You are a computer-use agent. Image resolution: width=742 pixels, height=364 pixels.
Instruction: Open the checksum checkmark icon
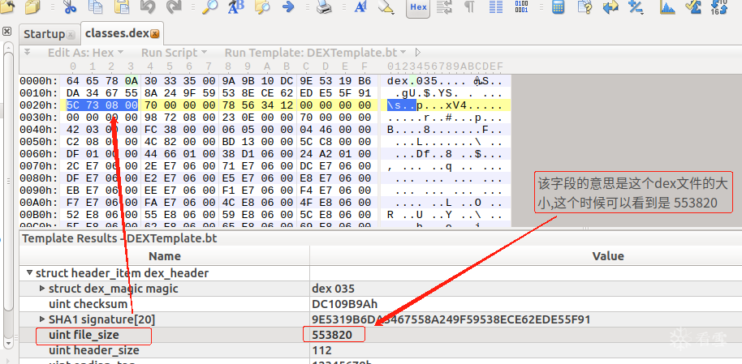pyautogui.click(x=694, y=6)
